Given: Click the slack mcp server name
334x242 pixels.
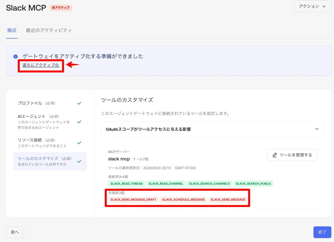Looking at the screenshot, I should 119,159.
